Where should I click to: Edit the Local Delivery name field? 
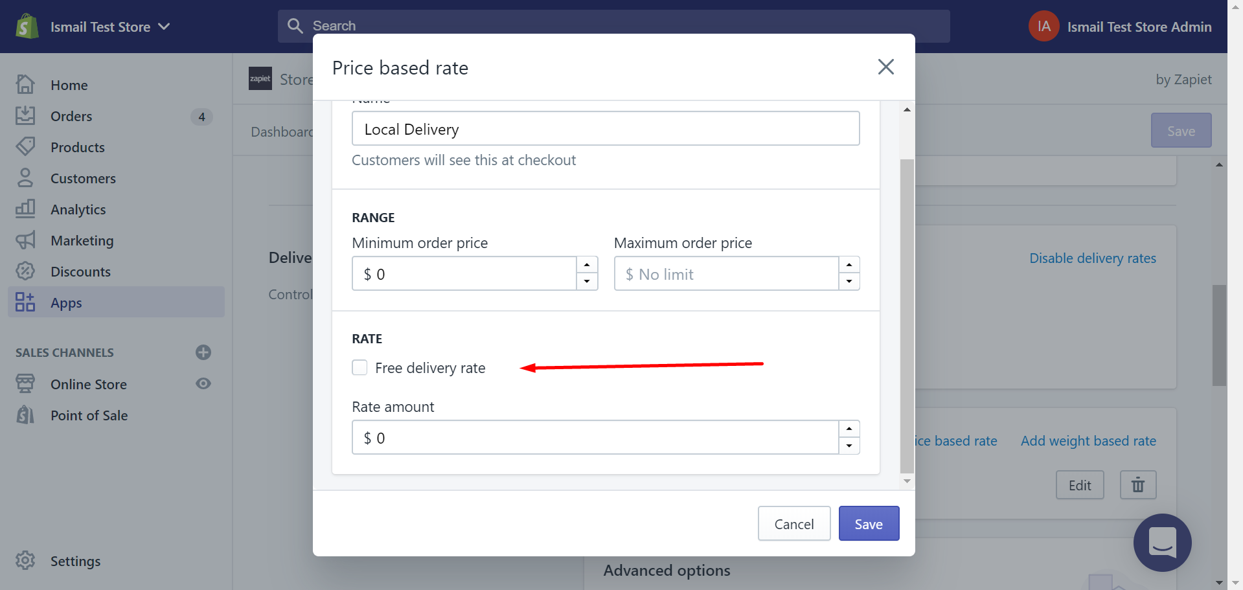tap(606, 129)
